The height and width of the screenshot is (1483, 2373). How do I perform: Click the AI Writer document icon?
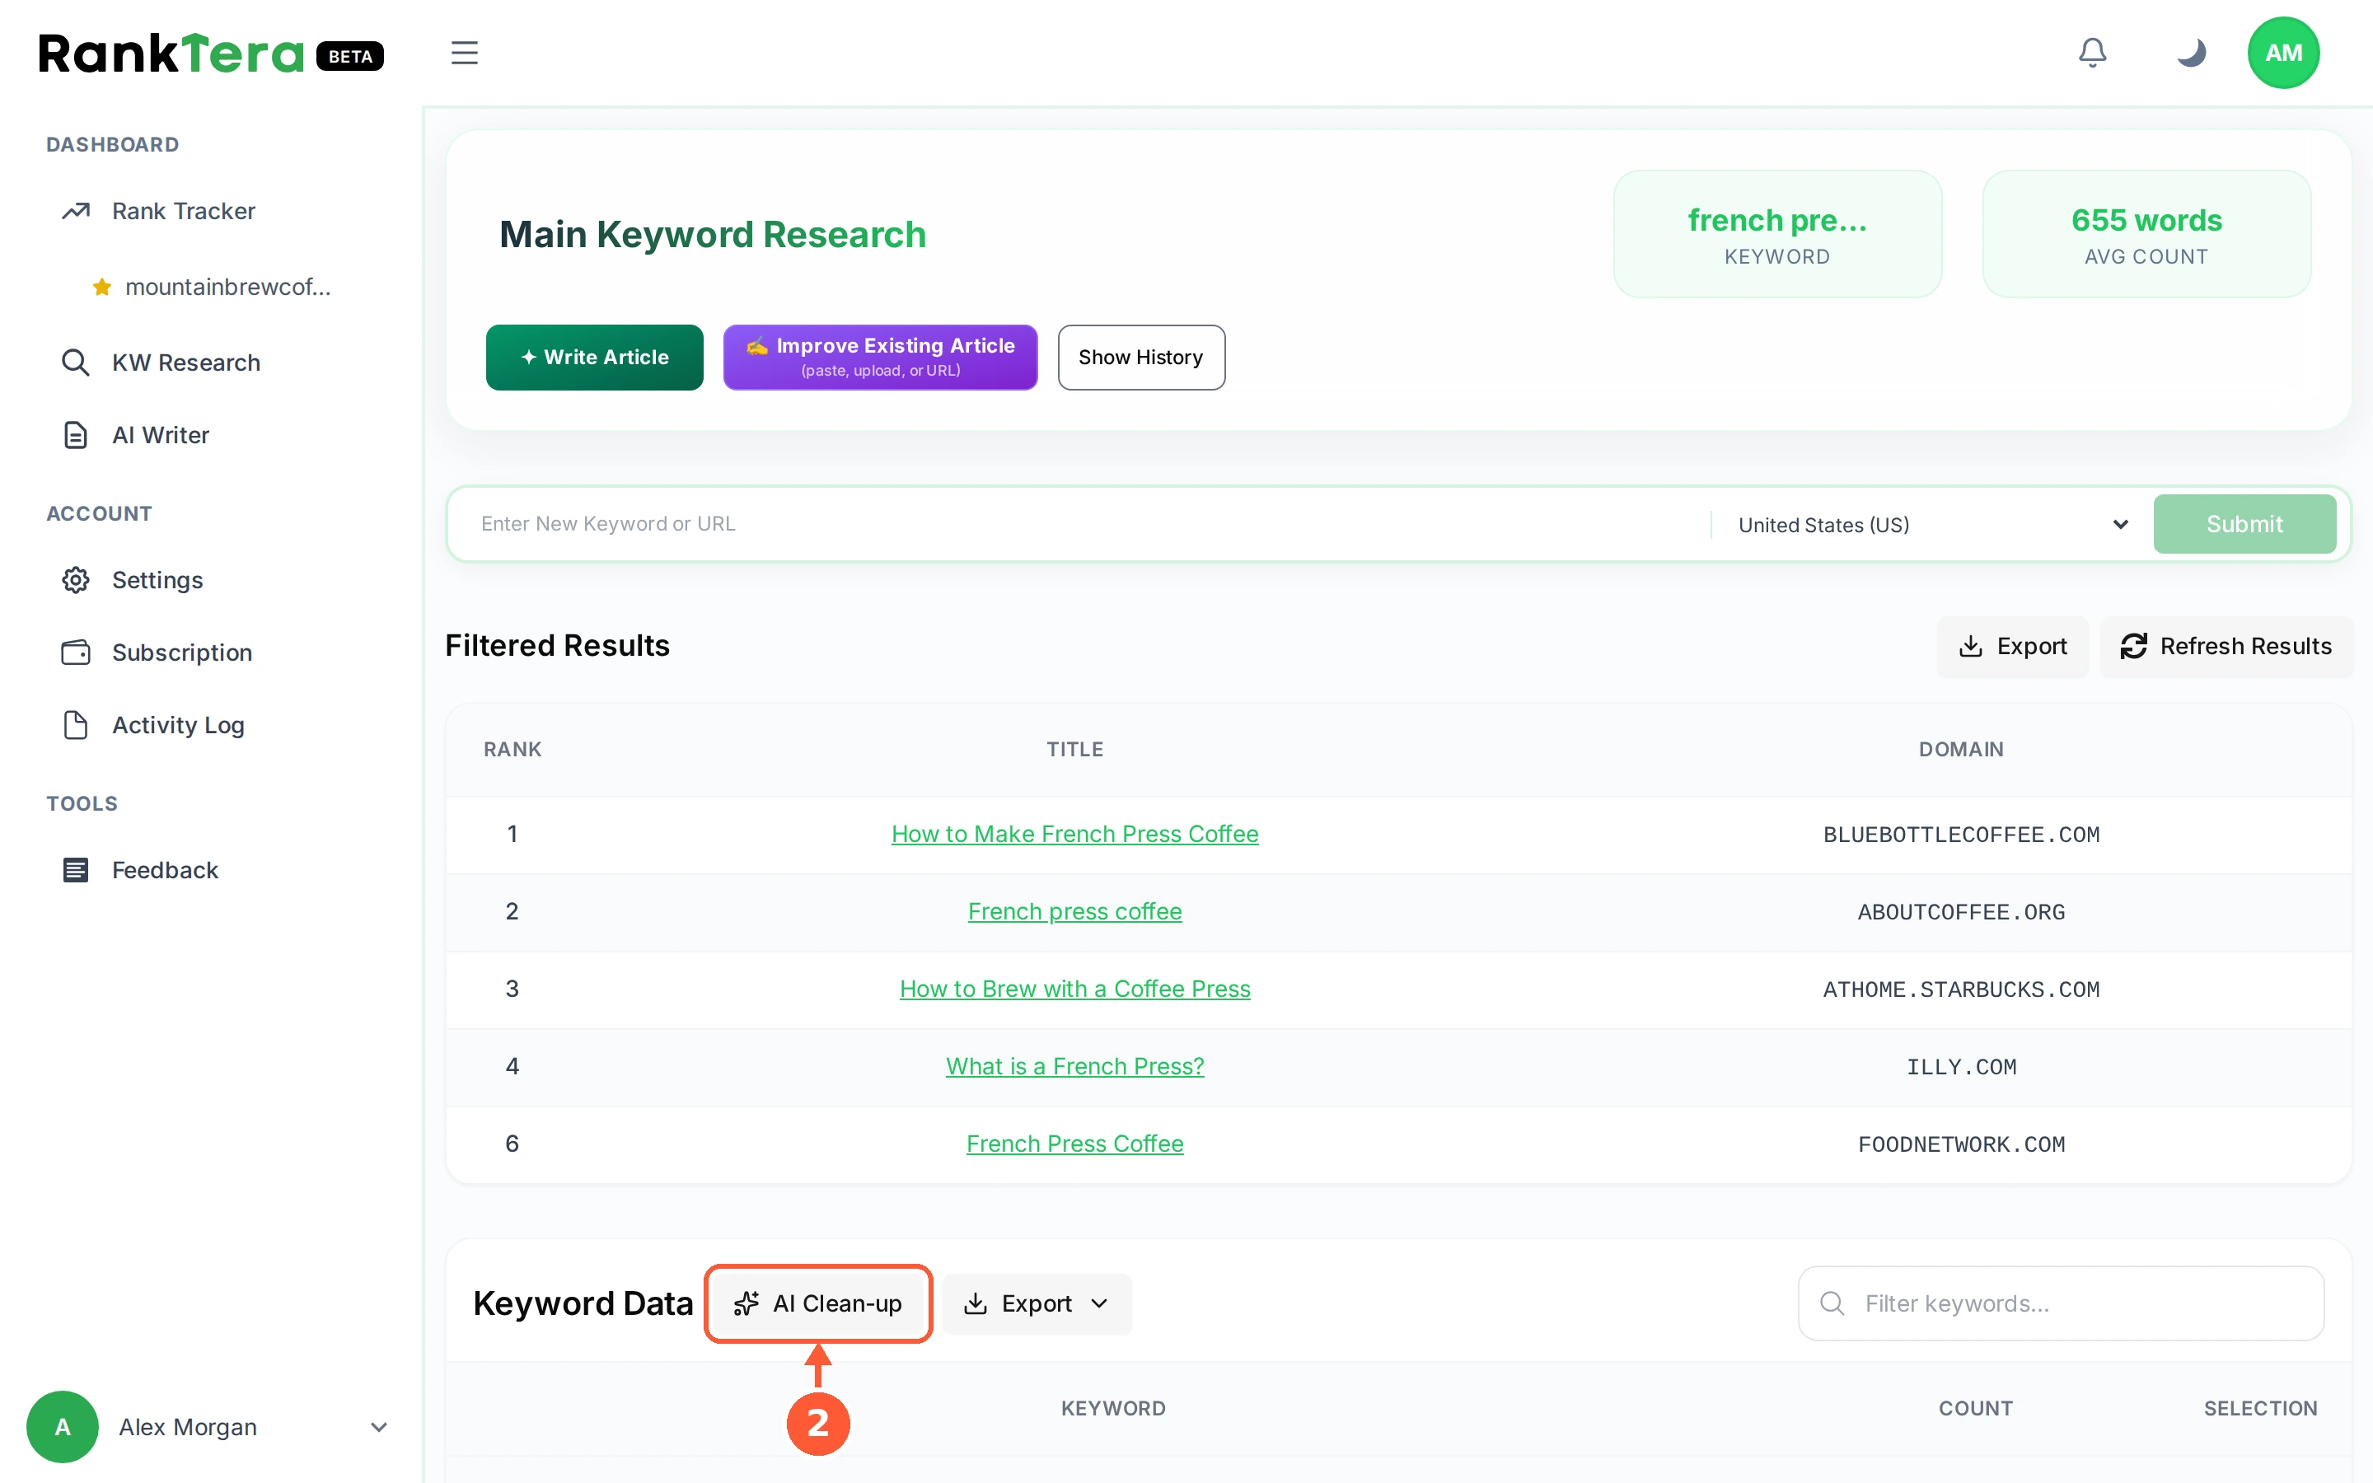pyautogui.click(x=76, y=434)
